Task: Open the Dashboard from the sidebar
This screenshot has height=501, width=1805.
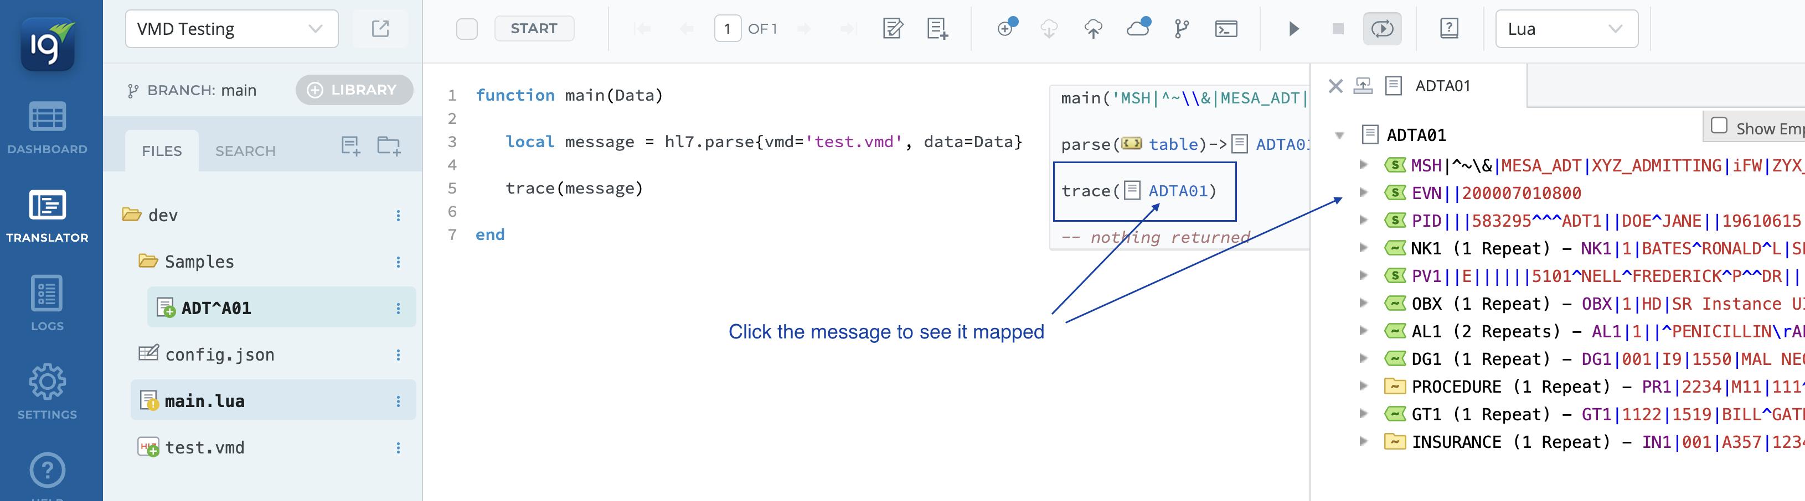Action: [x=47, y=127]
